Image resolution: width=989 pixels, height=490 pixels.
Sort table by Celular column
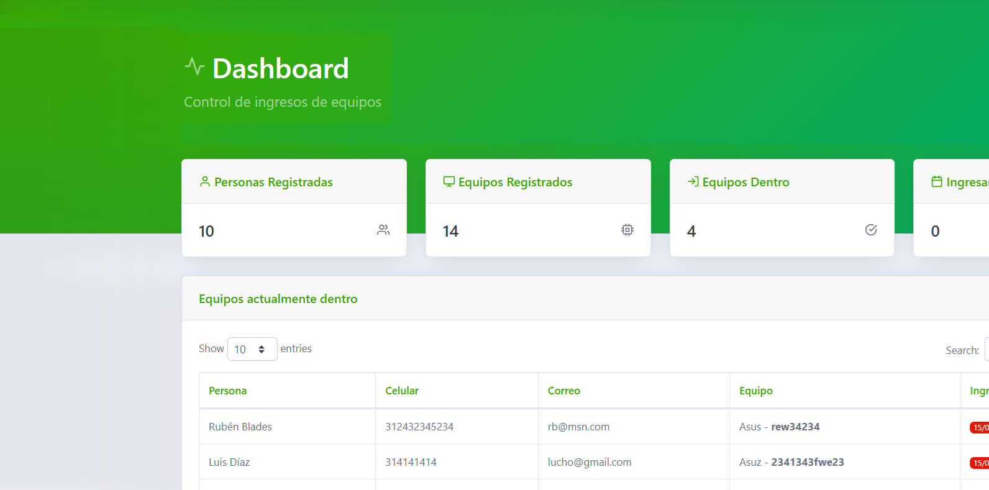[457, 391]
